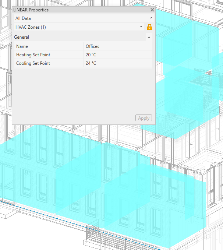The width and height of the screenshot is (223, 250).
Task: Edit the Cooling Set Point value 24 °C
Action: [x=118, y=63]
